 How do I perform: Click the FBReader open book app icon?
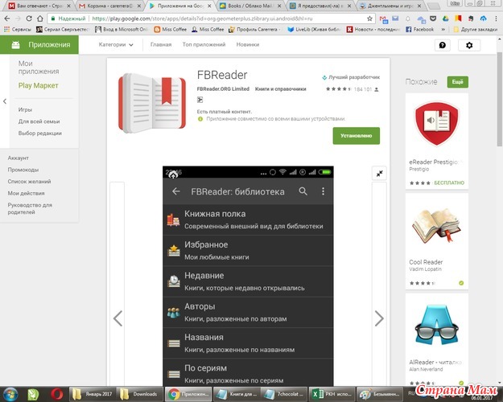[152, 103]
